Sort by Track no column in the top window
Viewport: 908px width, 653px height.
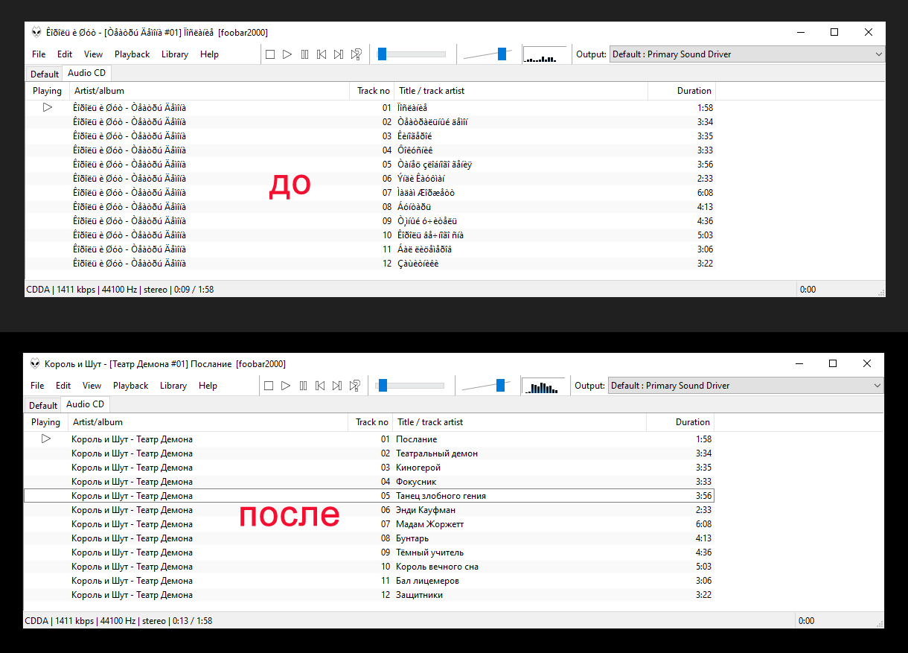pos(372,91)
